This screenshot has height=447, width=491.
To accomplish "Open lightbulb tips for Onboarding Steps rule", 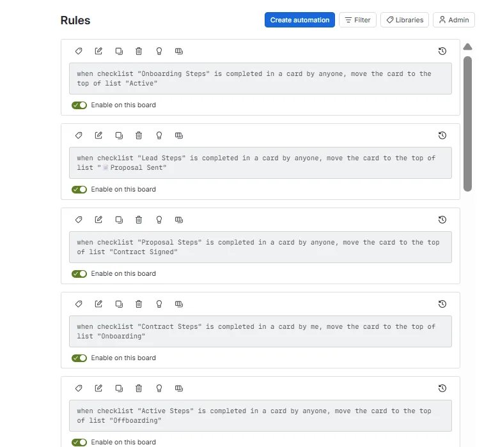I will [159, 51].
